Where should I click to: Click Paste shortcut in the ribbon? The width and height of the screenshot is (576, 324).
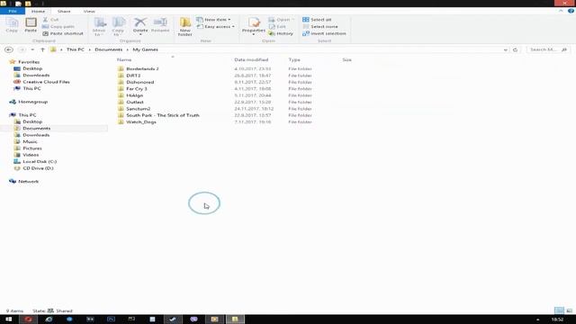coord(63,33)
